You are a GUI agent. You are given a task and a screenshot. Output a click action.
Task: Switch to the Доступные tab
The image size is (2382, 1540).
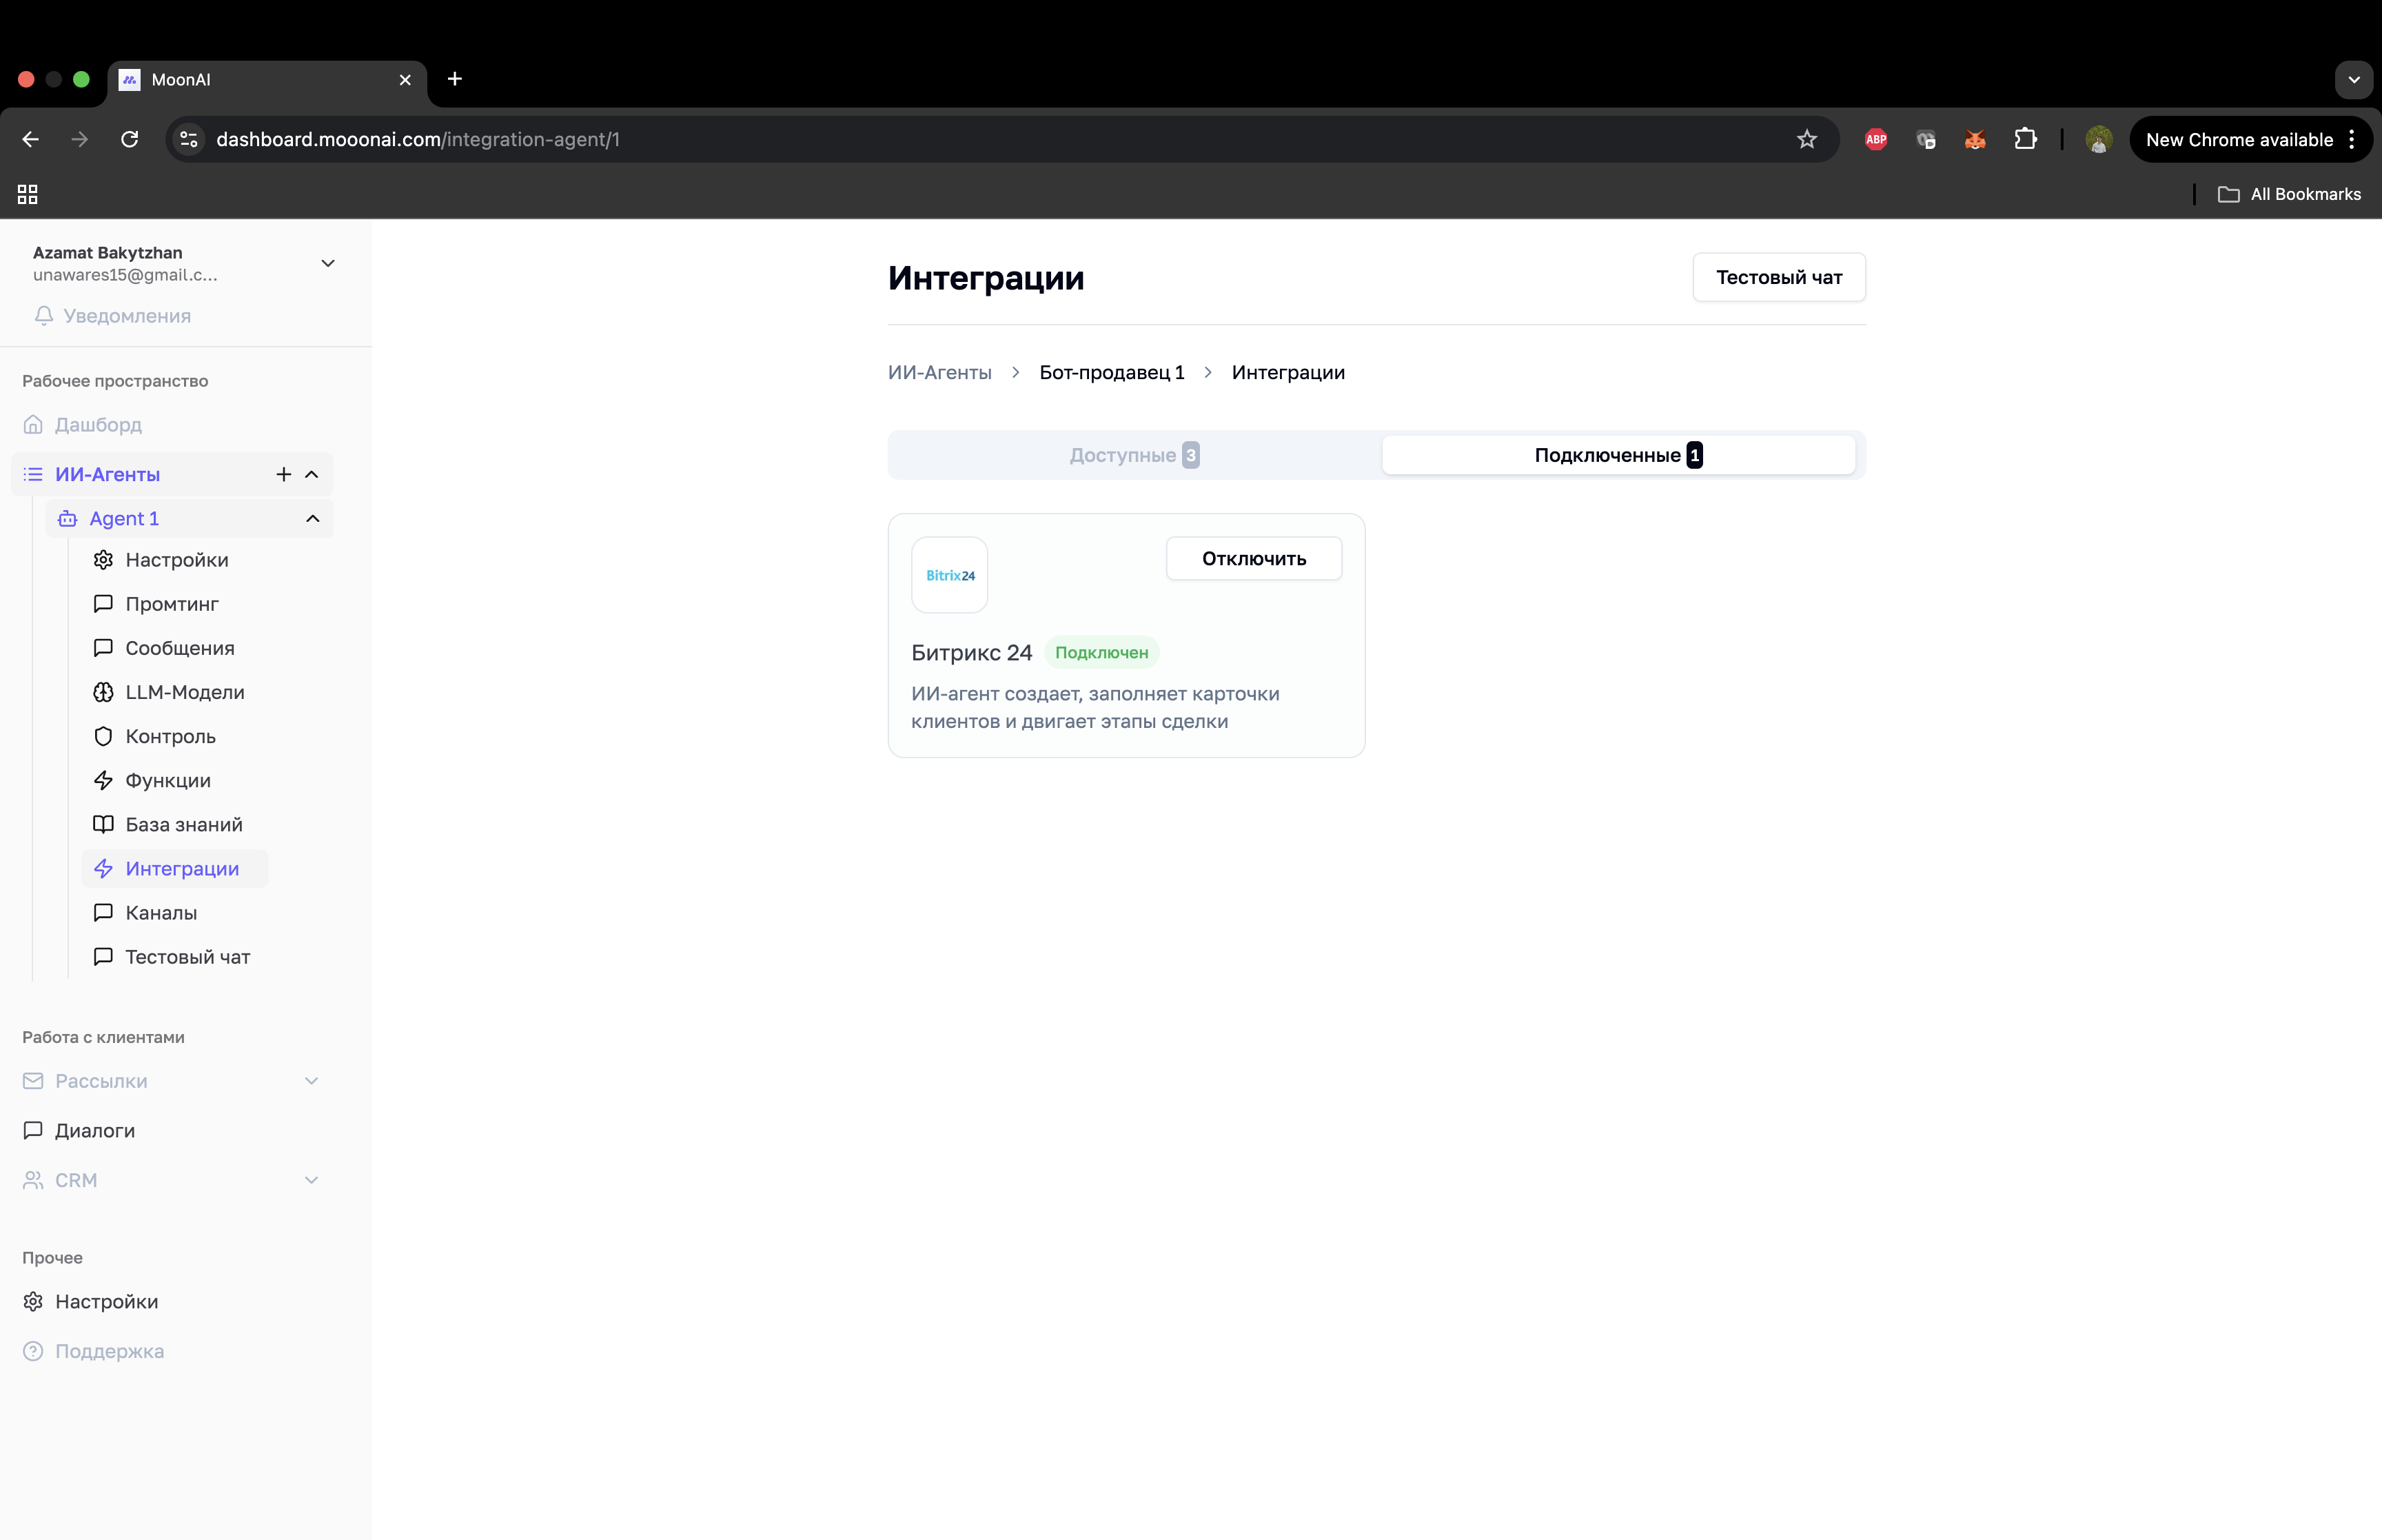tap(1134, 455)
